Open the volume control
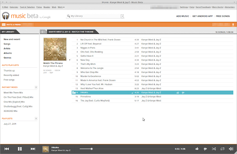Screen dimensions: 237x154 pos(231,149)
